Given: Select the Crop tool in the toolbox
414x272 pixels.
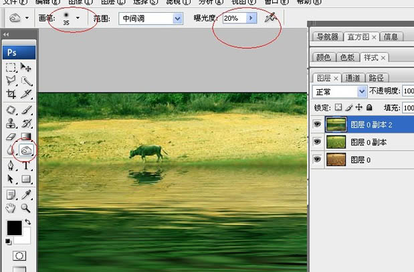Looking at the screenshot, I should [11, 94].
